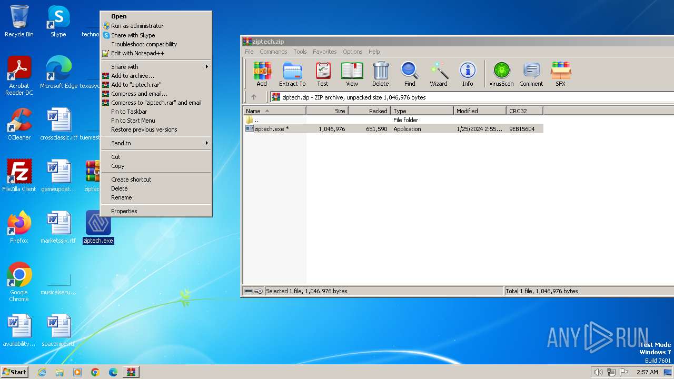Select the ziptech.exe desktop file
Screen dimensions: 674x379
(x=98, y=227)
